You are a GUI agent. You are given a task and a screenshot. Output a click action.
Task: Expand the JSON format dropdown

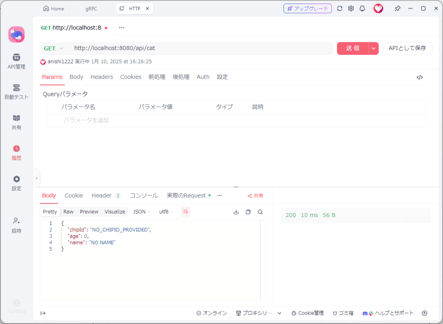click(x=141, y=212)
